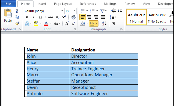Sort table with A-Z icon

[104, 23]
